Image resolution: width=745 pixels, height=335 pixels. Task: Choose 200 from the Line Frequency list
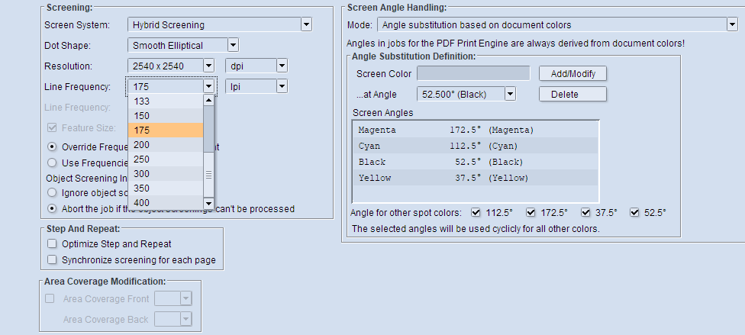tap(165, 145)
